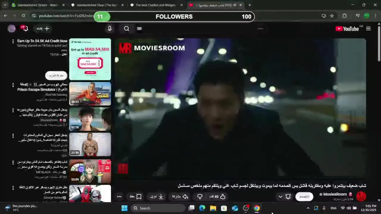Open Chrome three-dot menu
This screenshot has width=381, height=214.
(x=375, y=16)
